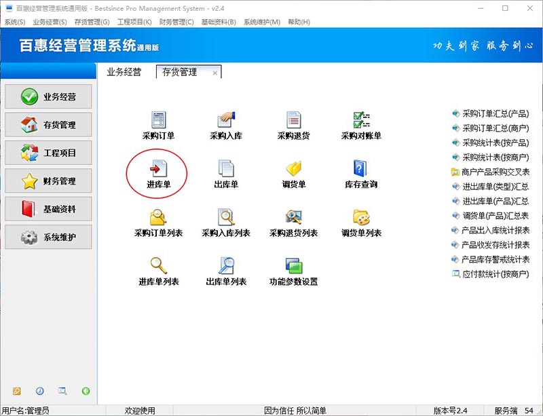Click status bar text 服务端

click(506, 411)
